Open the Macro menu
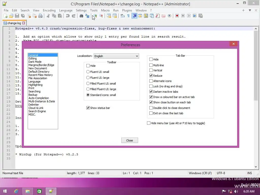This screenshot has height=195, width=260. [105, 10]
